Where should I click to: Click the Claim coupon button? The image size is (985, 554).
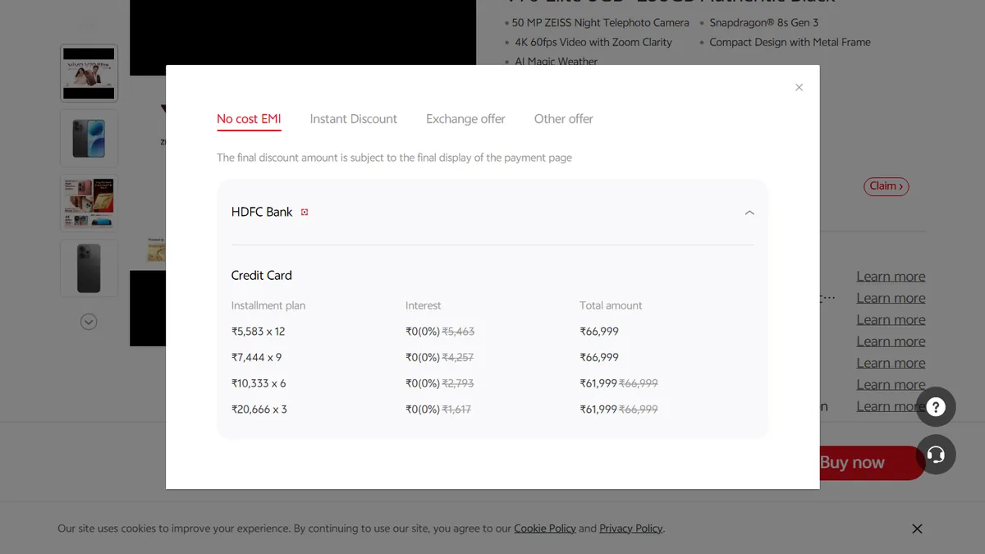pos(886,186)
